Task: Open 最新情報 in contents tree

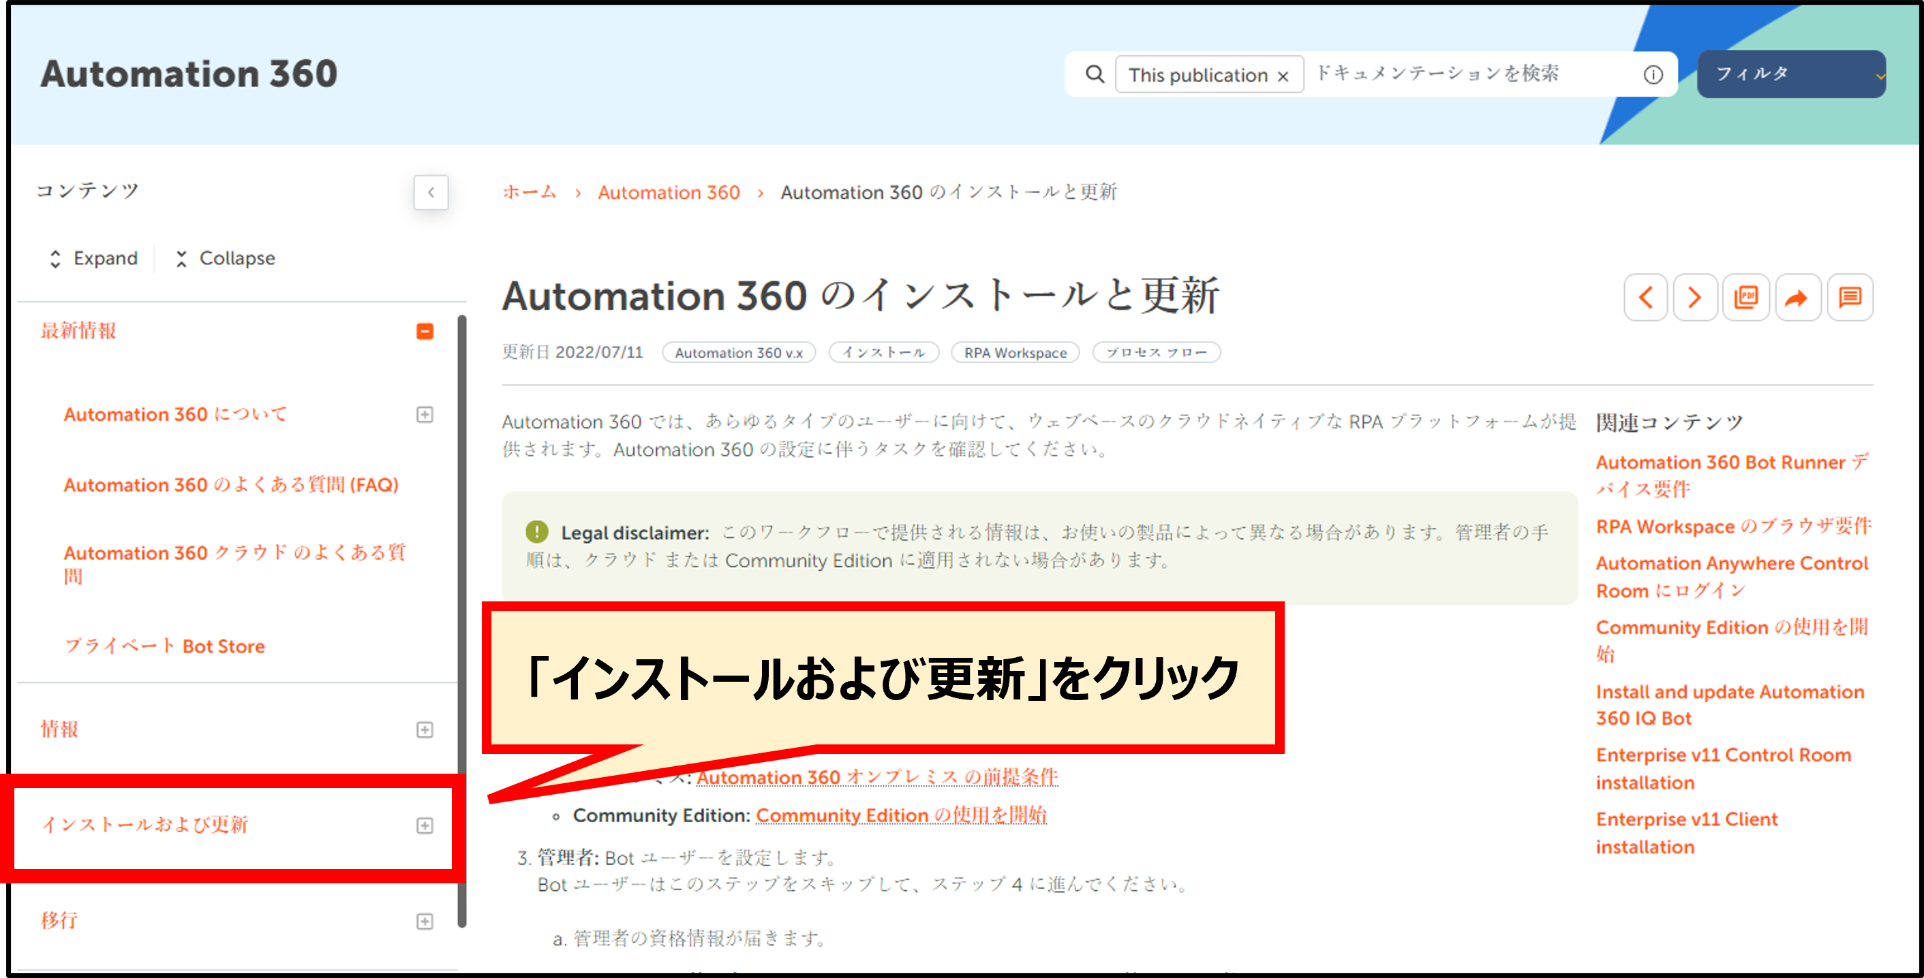Action: tap(78, 331)
